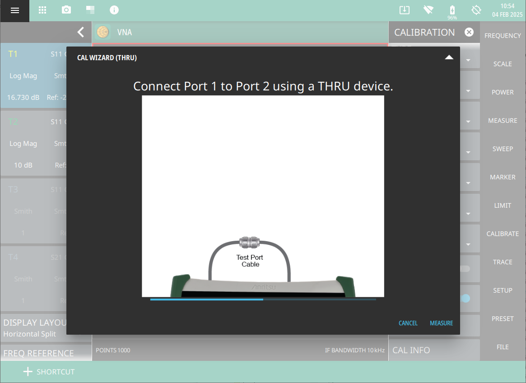The height and width of the screenshot is (383, 526).
Task: Open the FREQUENCY menu
Action: 503,36
